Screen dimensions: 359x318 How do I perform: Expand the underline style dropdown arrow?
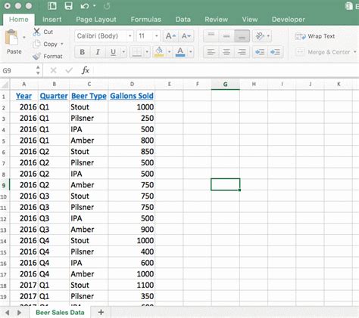point(123,52)
